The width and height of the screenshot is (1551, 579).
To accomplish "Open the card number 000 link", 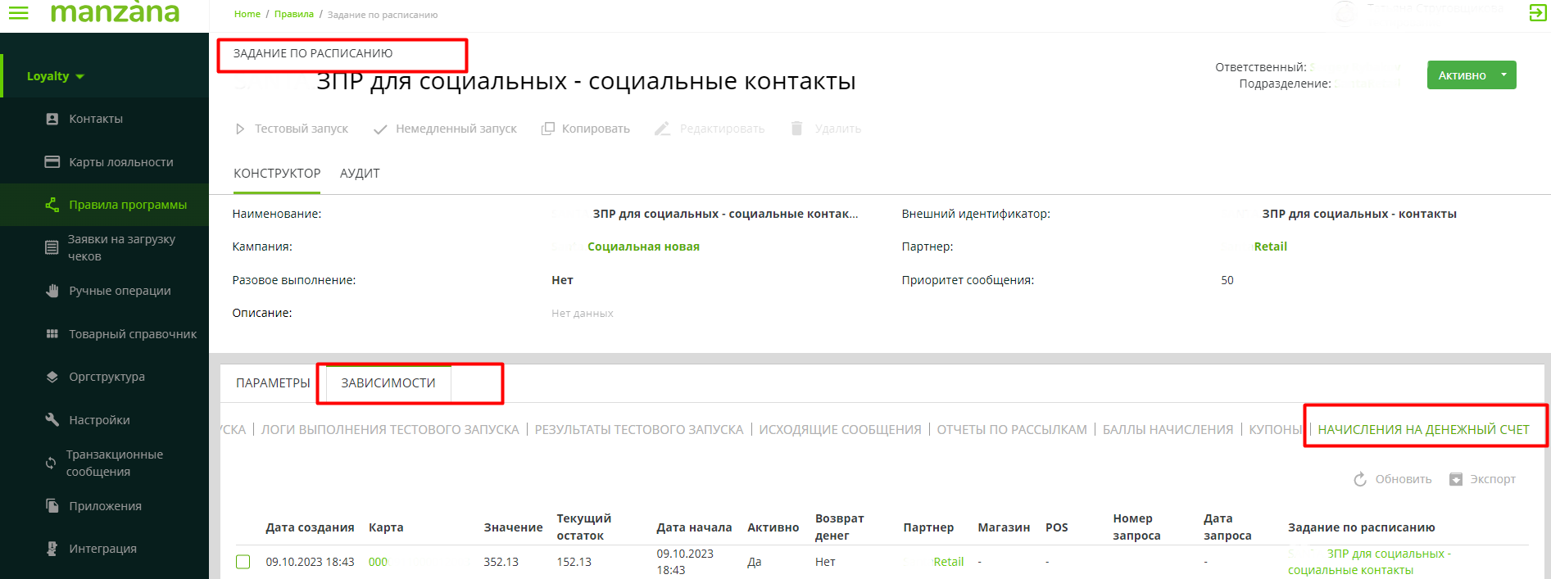I will (378, 562).
